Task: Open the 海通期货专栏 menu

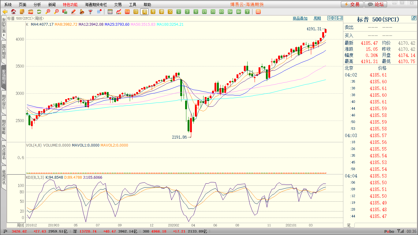Action: 96,5
